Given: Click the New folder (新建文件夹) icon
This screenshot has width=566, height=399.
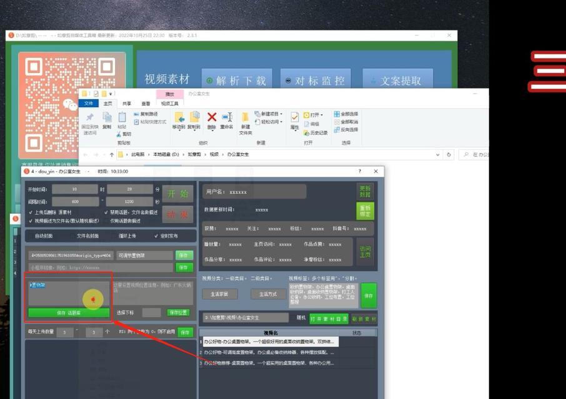Looking at the screenshot, I should click(246, 117).
